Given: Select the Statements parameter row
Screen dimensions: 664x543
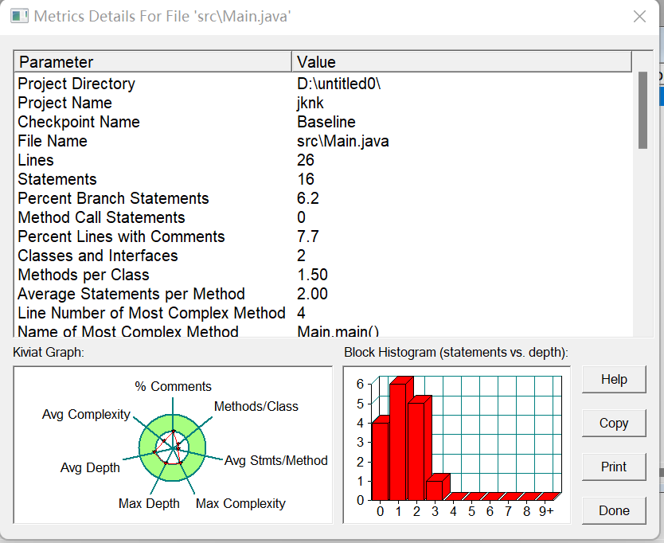Looking at the screenshot, I should pyautogui.click(x=325, y=178).
